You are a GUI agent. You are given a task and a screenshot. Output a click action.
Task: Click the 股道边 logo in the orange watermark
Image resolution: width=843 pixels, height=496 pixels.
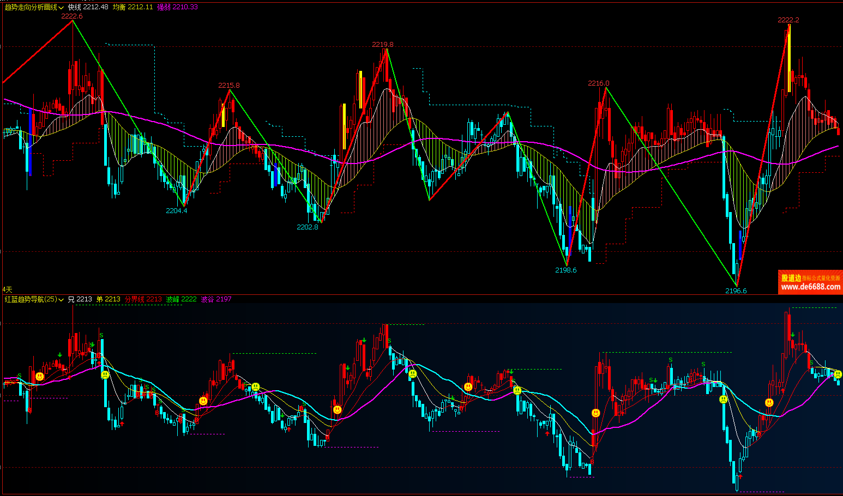pos(791,278)
